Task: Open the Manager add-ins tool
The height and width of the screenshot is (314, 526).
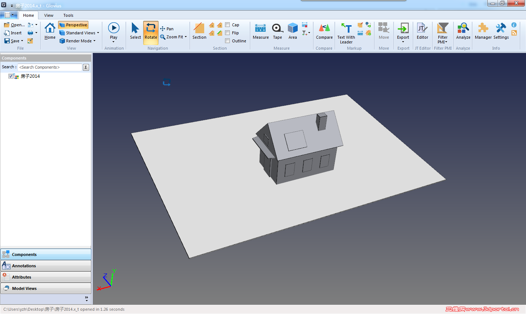Action: [x=483, y=31]
